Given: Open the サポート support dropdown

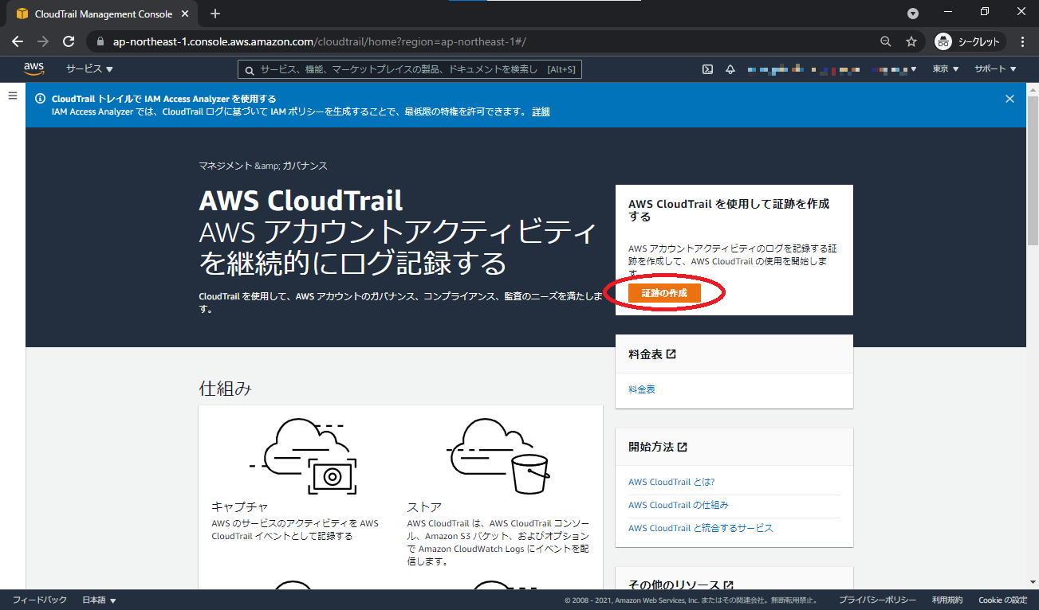Looking at the screenshot, I should (x=995, y=69).
